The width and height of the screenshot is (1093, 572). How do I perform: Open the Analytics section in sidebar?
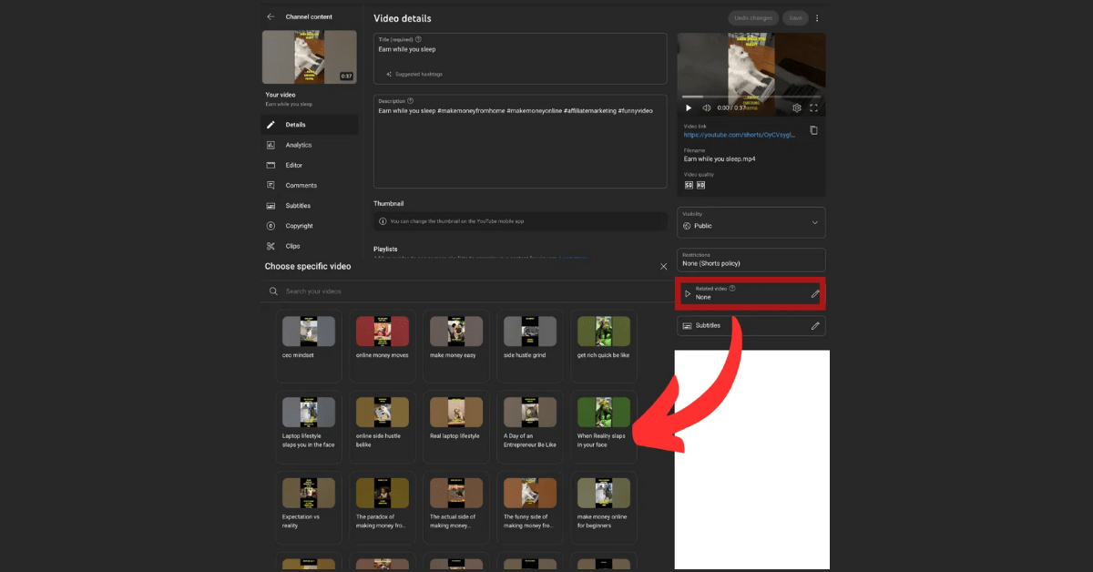click(309, 145)
